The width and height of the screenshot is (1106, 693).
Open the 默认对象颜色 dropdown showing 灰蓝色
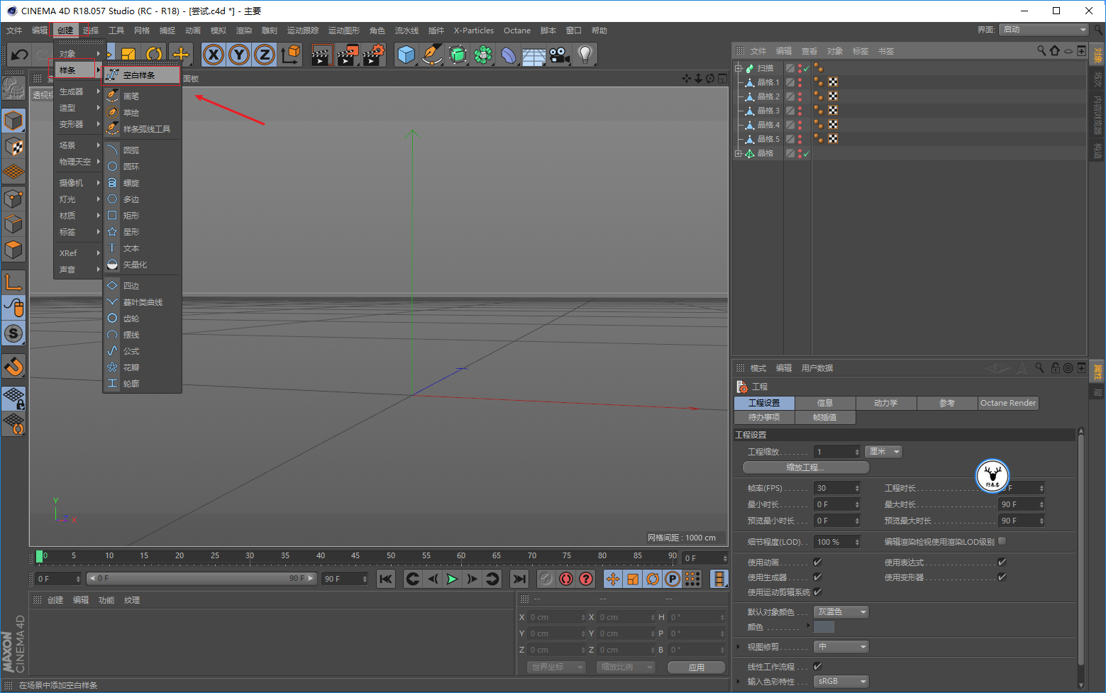pyautogui.click(x=841, y=612)
